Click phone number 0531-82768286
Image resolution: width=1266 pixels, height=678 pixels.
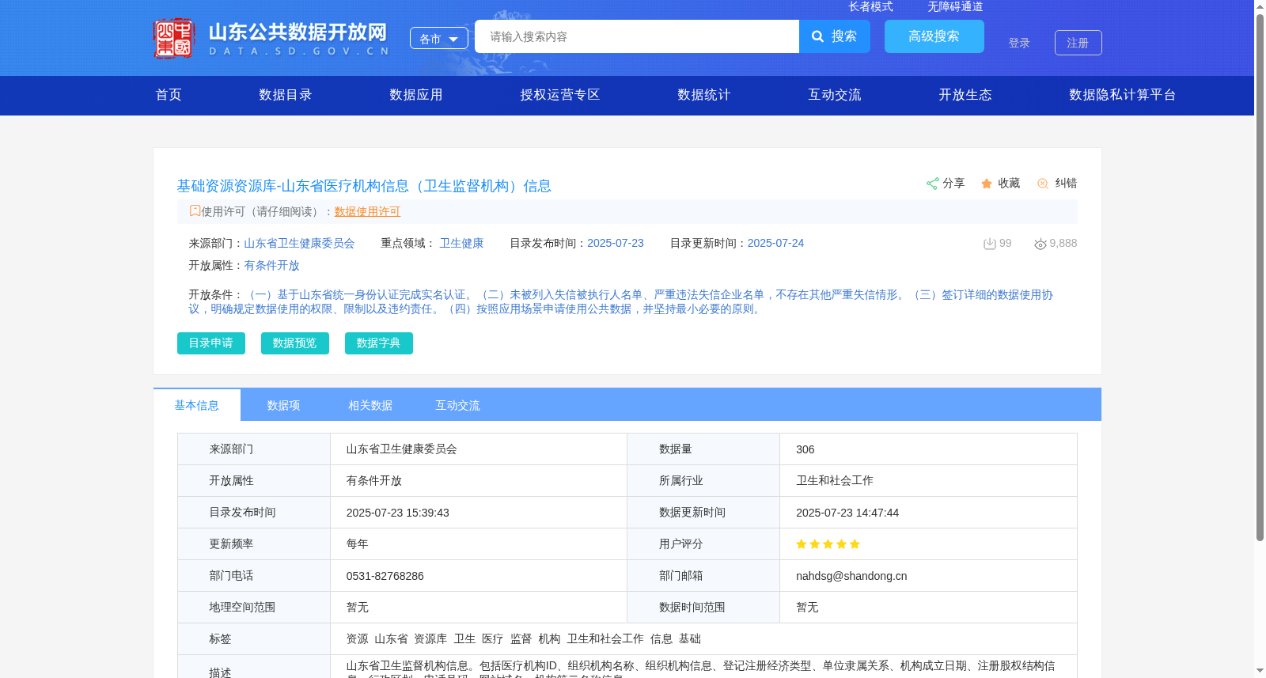pyautogui.click(x=385, y=576)
